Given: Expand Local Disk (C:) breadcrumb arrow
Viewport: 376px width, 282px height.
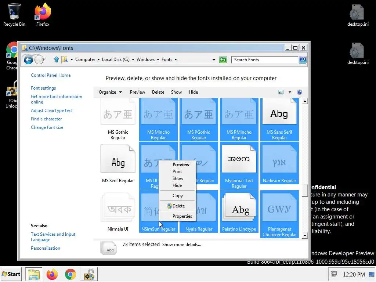Looking at the screenshot, I should (133, 59).
